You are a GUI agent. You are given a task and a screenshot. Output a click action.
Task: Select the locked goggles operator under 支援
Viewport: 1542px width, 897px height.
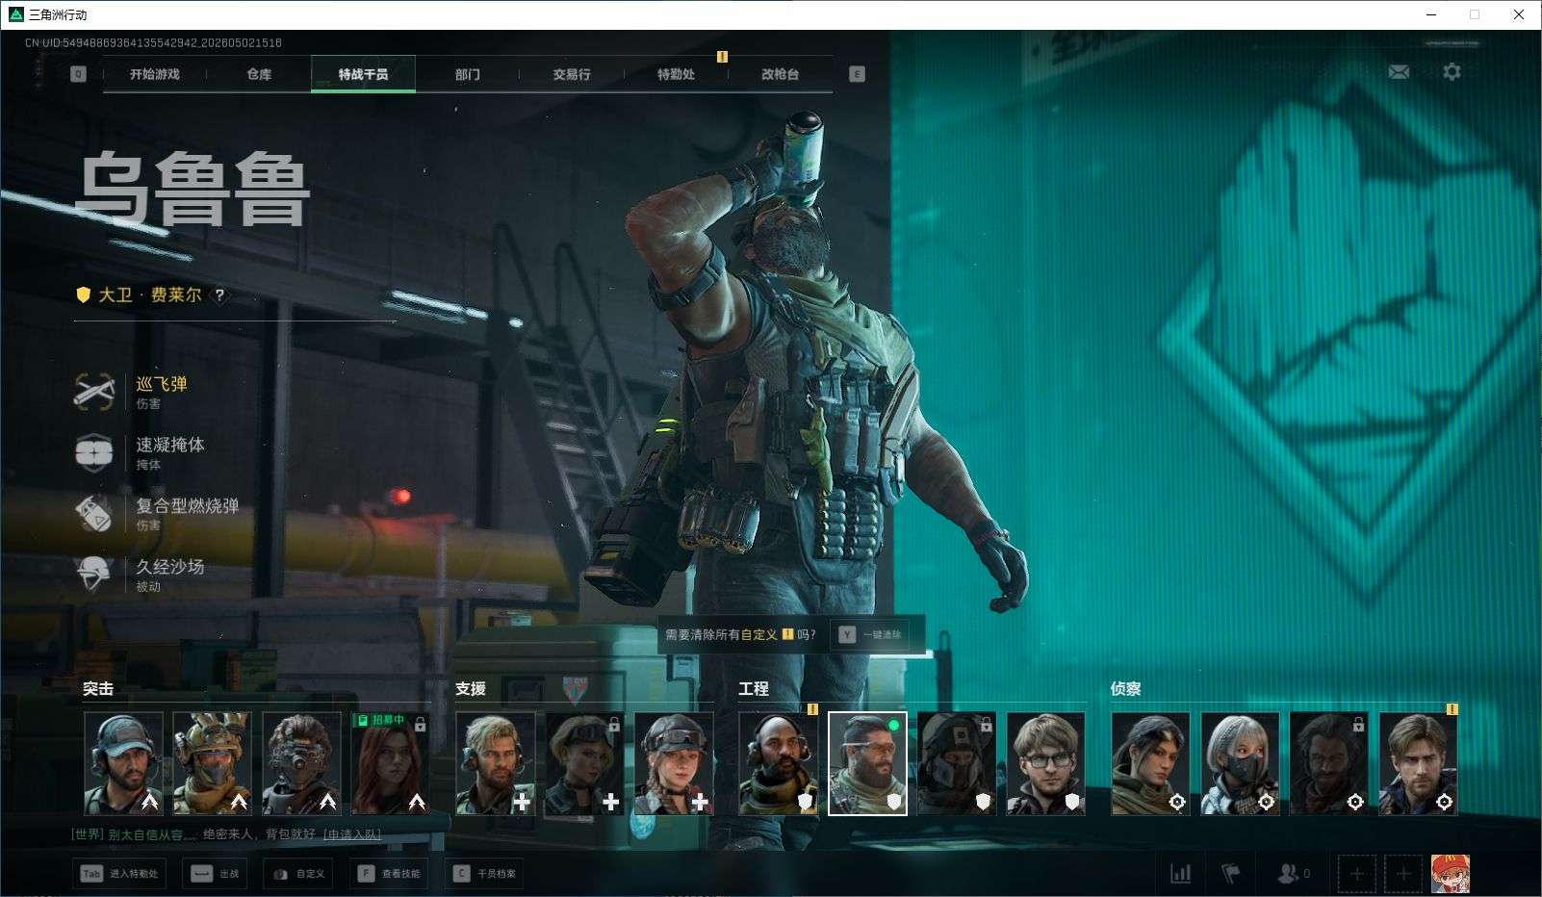tap(585, 764)
